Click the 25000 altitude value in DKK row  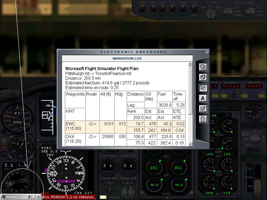(x=108, y=136)
